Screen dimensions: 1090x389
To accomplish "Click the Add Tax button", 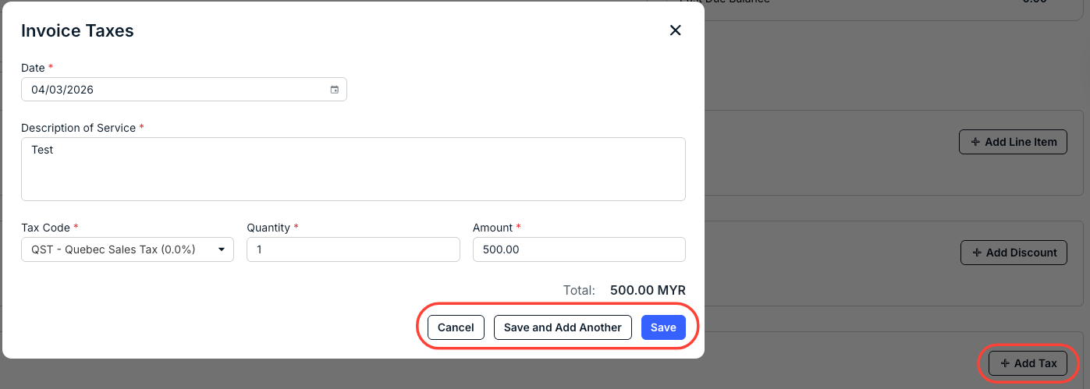I will 1028,363.
